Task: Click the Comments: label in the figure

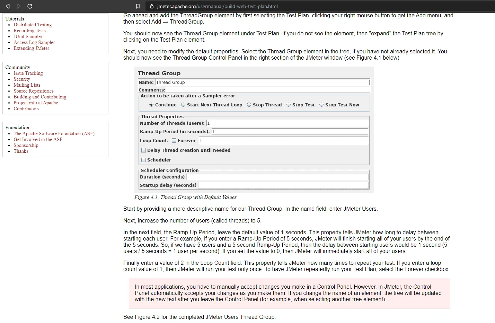Action: (152, 90)
